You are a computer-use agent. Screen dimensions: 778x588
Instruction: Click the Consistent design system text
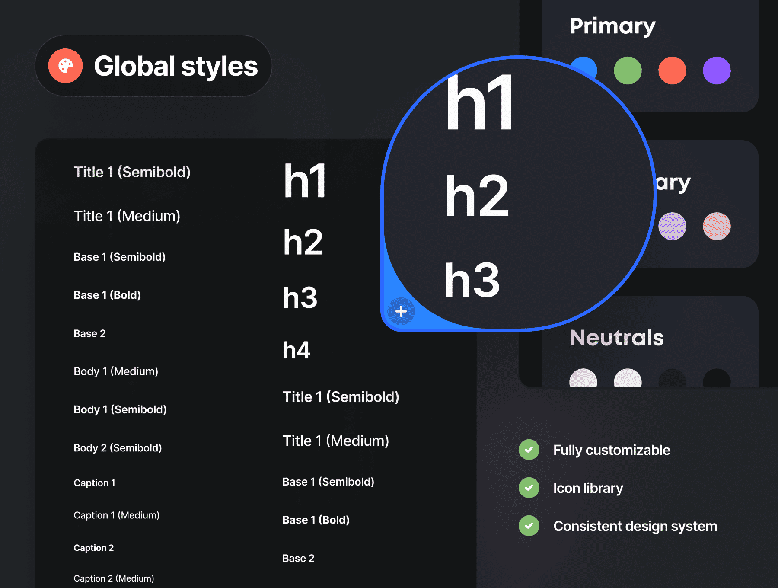(635, 526)
